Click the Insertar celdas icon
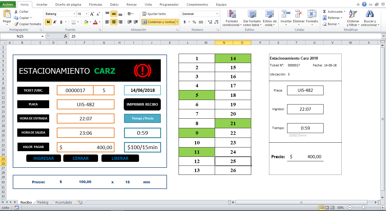This screenshot has width=386, height=211. click(286, 14)
